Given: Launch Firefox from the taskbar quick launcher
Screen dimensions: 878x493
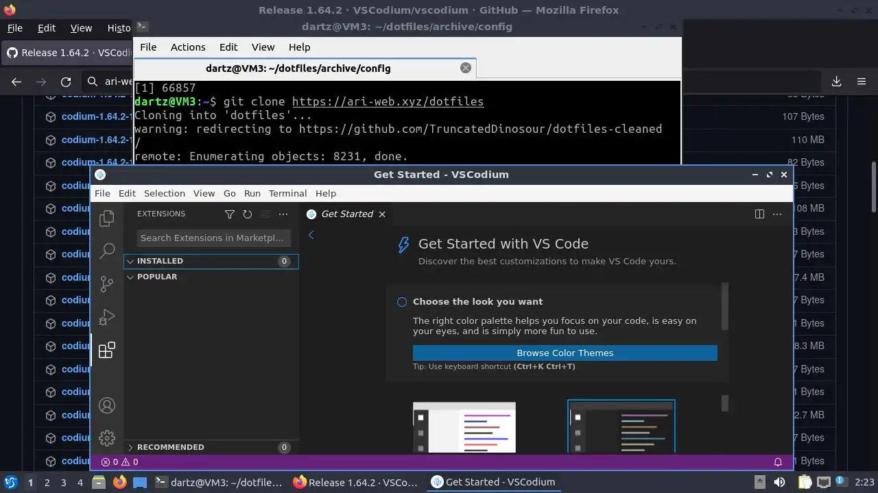Looking at the screenshot, I should coord(120,482).
